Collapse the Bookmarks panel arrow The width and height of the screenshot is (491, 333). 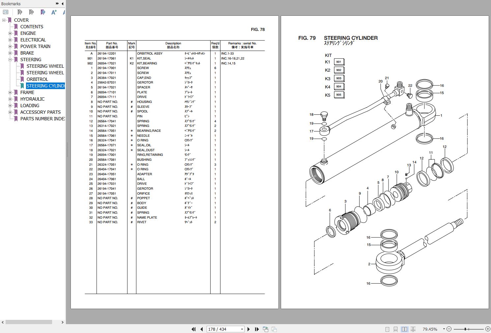(62, 4)
